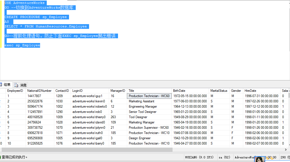Viewport: 290px width, 162px height.
Task: Click the messages tab page icon
Action: (16, 85)
